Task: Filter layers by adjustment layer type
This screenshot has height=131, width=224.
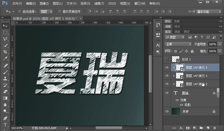Action: (196, 37)
